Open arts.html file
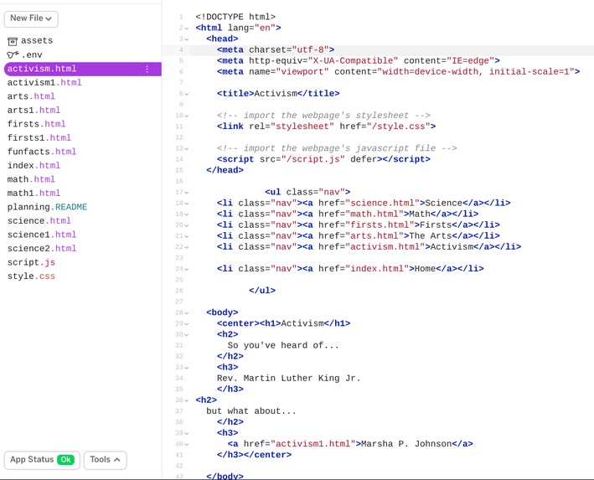 coord(31,96)
